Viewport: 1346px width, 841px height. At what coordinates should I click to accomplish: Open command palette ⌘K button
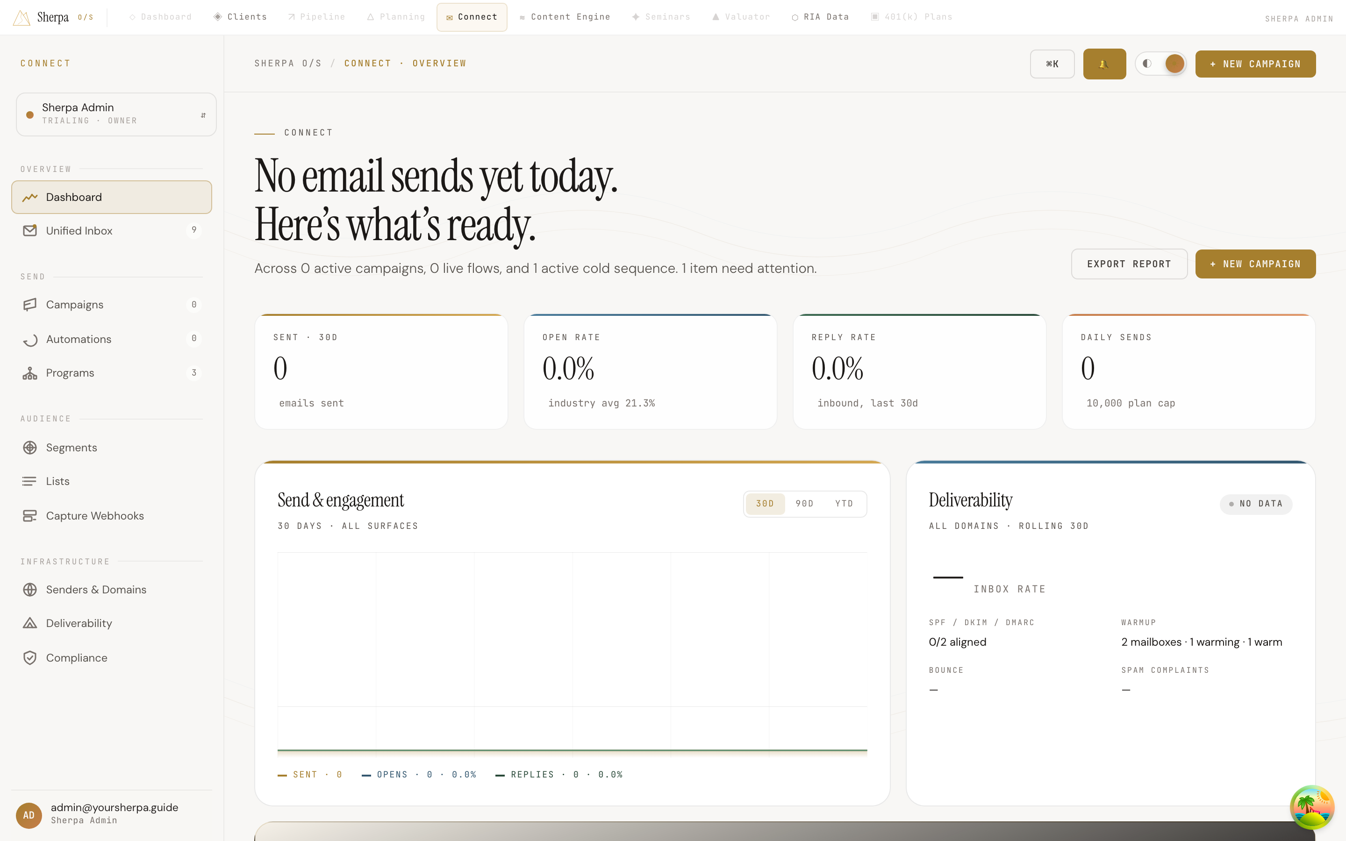point(1052,64)
